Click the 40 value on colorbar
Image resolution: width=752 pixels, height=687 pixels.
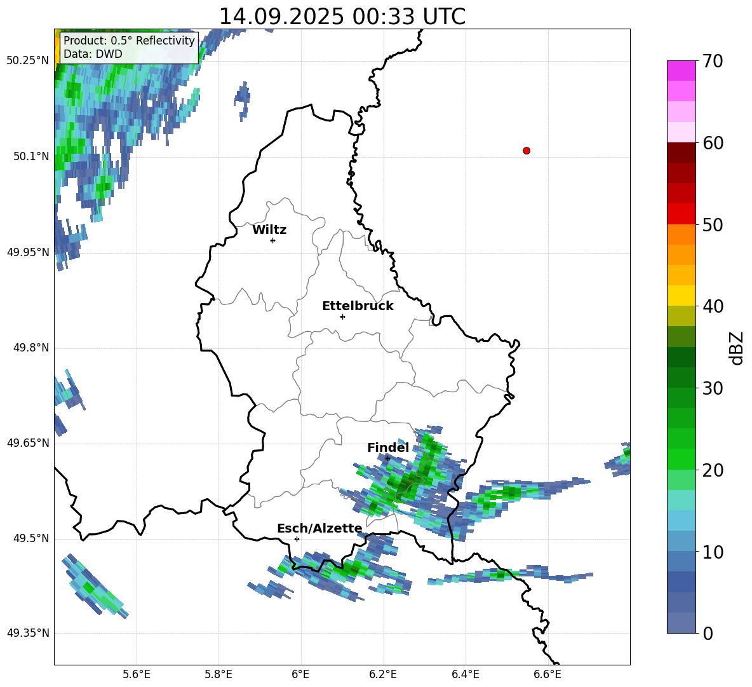tap(712, 306)
